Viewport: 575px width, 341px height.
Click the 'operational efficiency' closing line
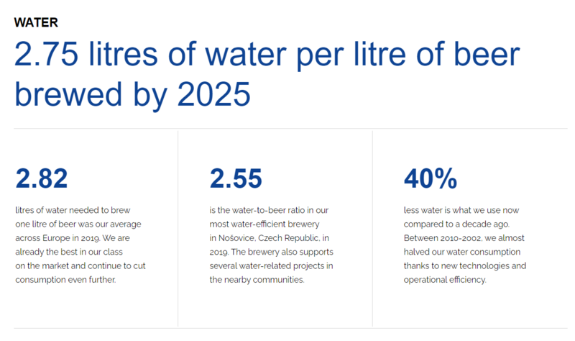(x=445, y=280)
